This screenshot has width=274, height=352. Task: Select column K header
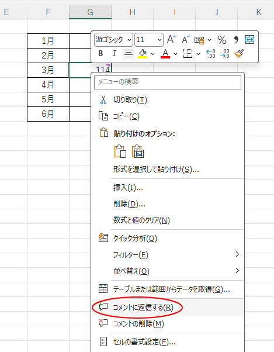(256, 12)
